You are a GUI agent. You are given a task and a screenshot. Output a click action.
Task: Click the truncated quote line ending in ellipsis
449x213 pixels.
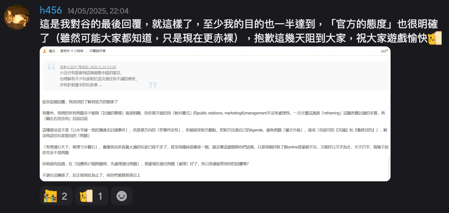(x=81, y=85)
